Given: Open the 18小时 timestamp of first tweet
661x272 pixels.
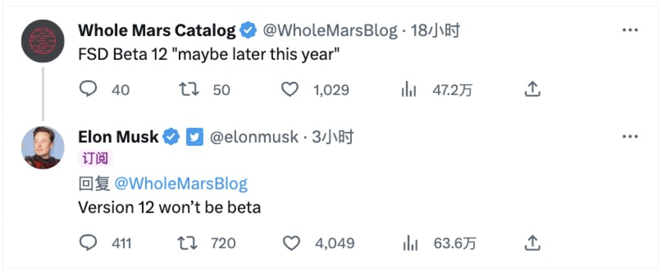Looking at the screenshot, I should point(435,30).
